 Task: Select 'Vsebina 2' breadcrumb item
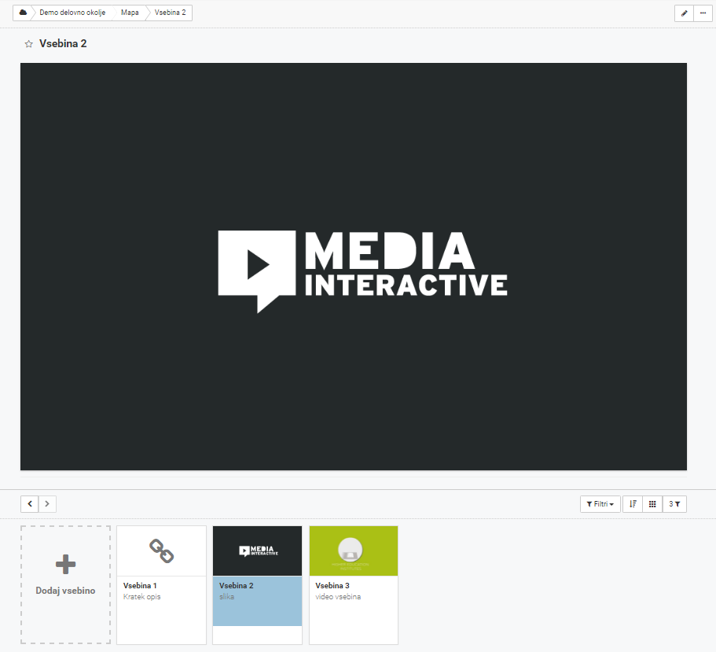(170, 13)
